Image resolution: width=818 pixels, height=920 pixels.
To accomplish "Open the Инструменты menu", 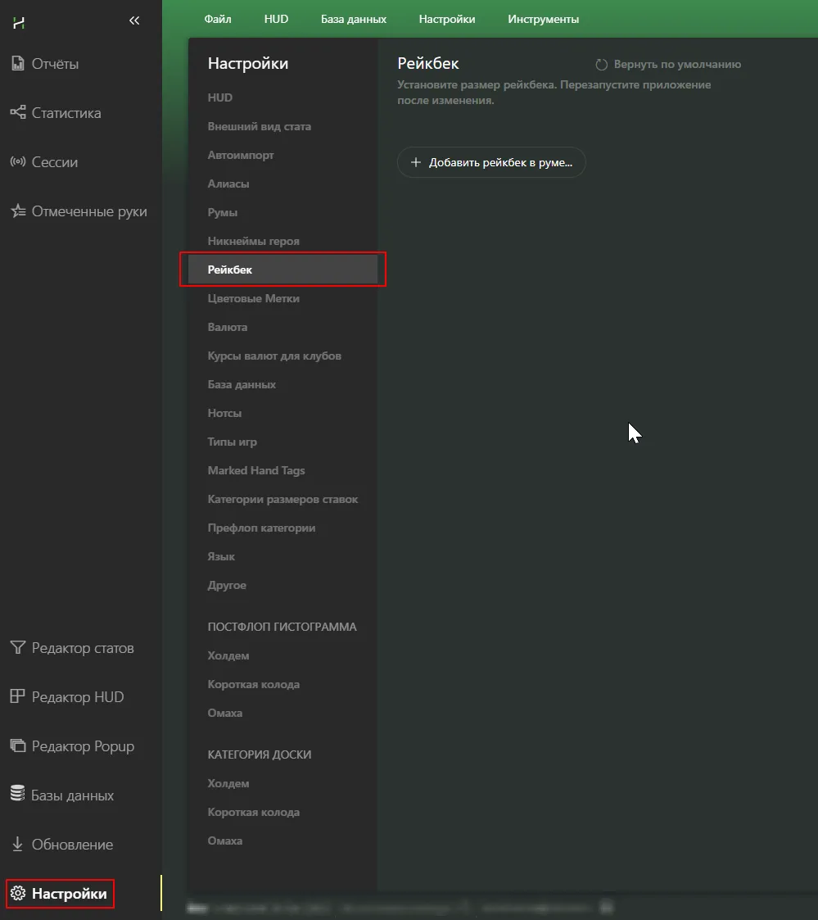I will pyautogui.click(x=543, y=19).
